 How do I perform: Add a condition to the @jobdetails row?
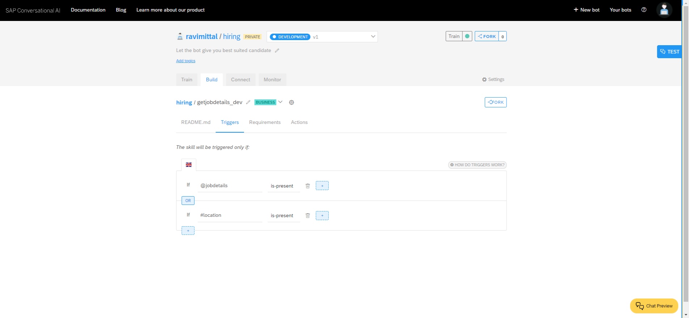[322, 186]
